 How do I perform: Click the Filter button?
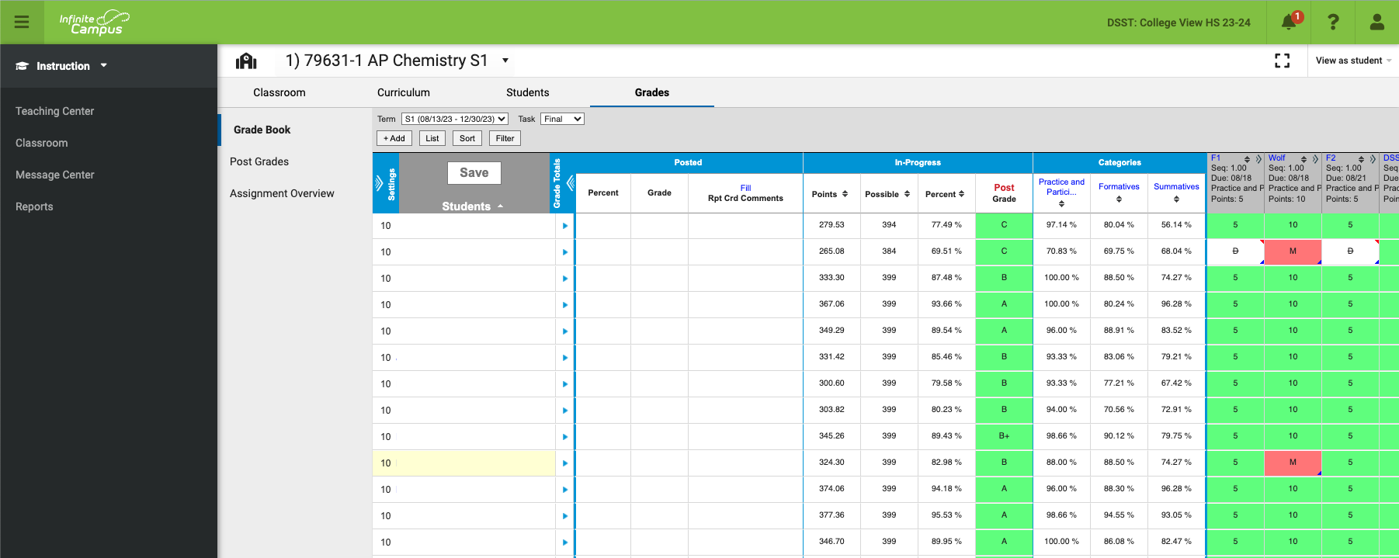click(505, 138)
